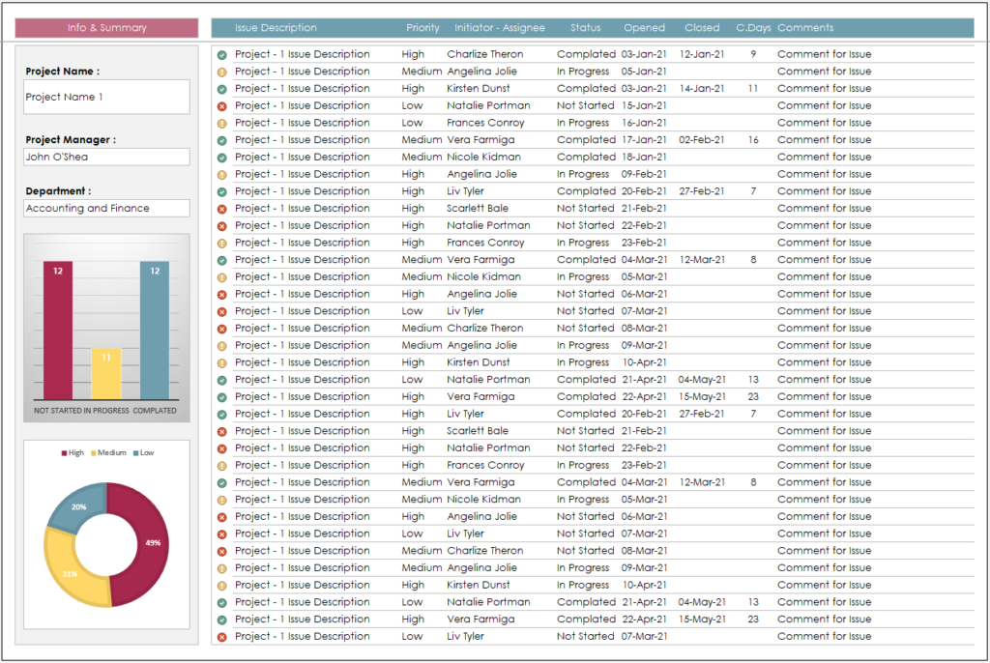Click the green check icon beside Kirsten Dunst's completed issue
Image resolution: width=990 pixels, height=663 pixels.
tap(223, 88)
